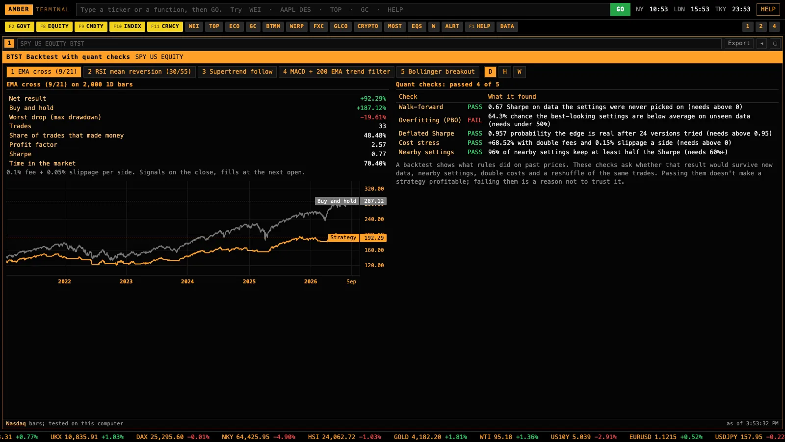Click the NKY 64,425.95 ticker entry
The image size is (785, 442).
pos(259,437)
